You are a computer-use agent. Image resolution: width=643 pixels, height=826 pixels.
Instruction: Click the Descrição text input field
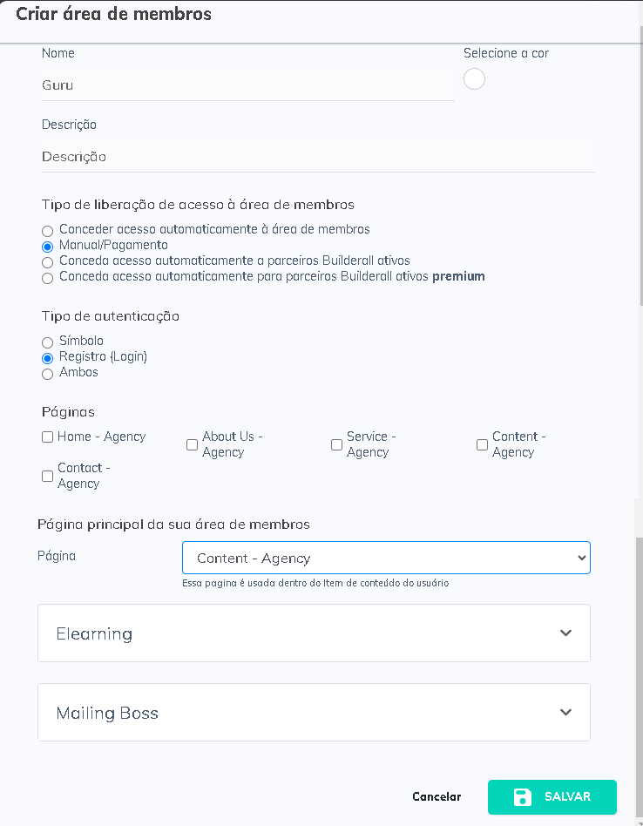pyautogui.click(x=318, y=157)
